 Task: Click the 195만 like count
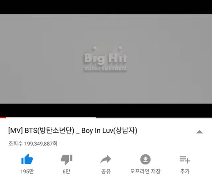(x=27, y=172)
